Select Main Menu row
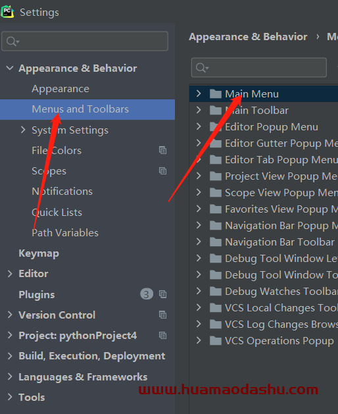The width and height of the screenshot is (338, 414). tap(264, 93)
